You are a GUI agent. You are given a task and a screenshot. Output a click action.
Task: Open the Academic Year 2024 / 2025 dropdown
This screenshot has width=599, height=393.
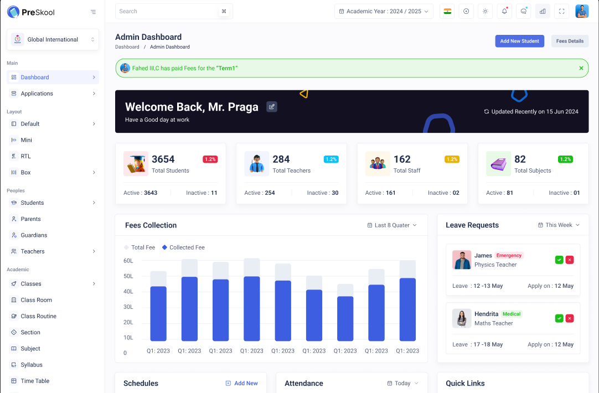[384, 11]
